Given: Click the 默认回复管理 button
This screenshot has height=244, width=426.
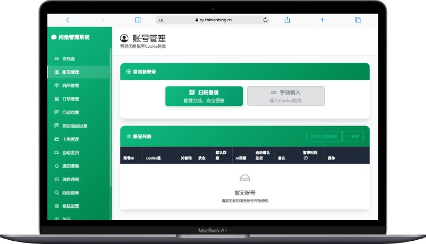Looking at the screenshot, I should click(x=324, y=137).
